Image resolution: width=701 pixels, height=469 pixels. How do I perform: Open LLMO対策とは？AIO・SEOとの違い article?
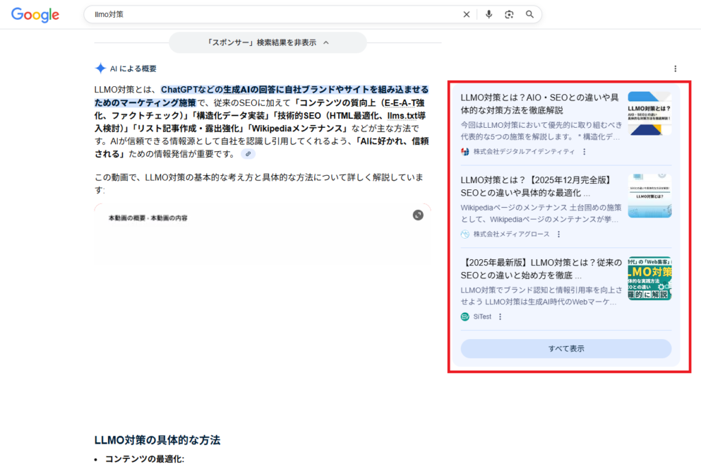(x=541, y=103)
